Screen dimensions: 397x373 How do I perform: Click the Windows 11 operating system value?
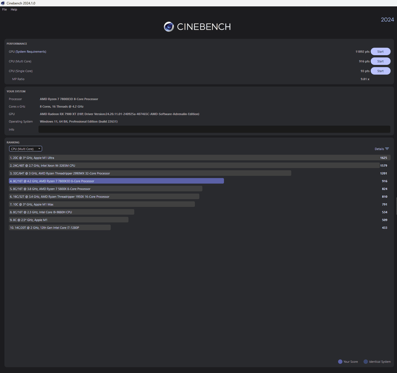(x=79, y=121)
